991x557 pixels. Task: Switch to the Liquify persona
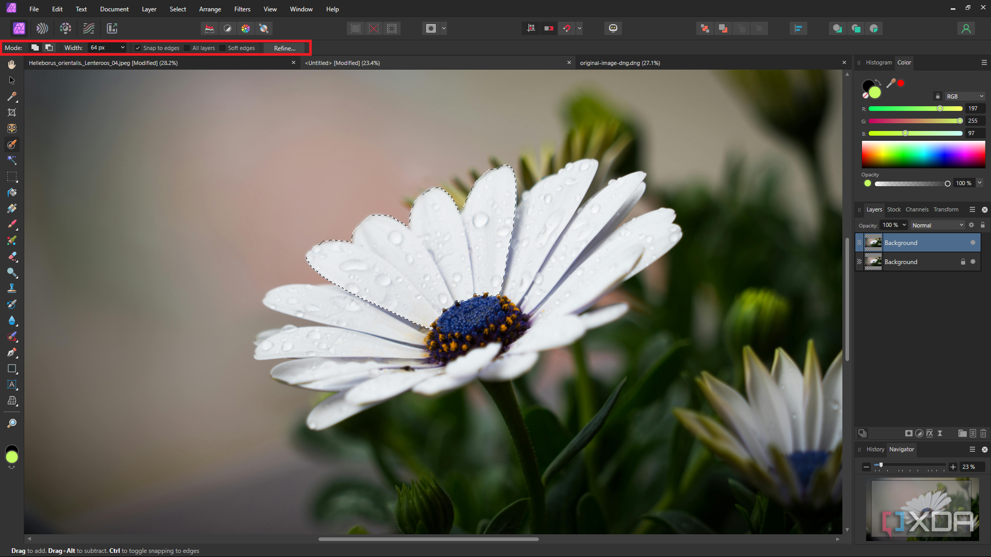[x=42, y=28]
